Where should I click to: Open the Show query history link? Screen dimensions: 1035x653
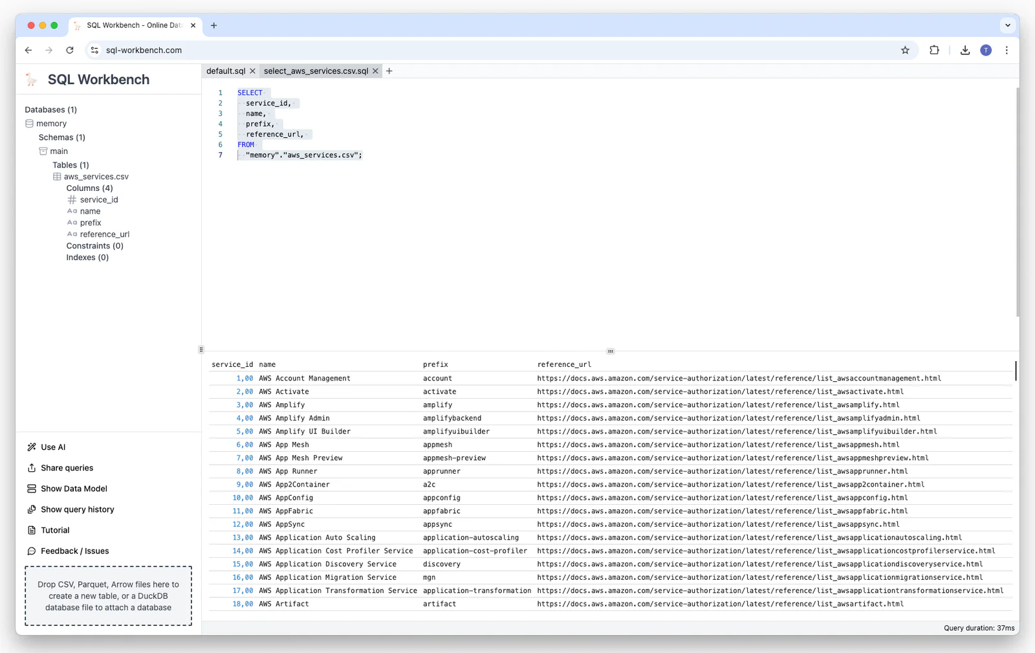[x=78, y=509]
